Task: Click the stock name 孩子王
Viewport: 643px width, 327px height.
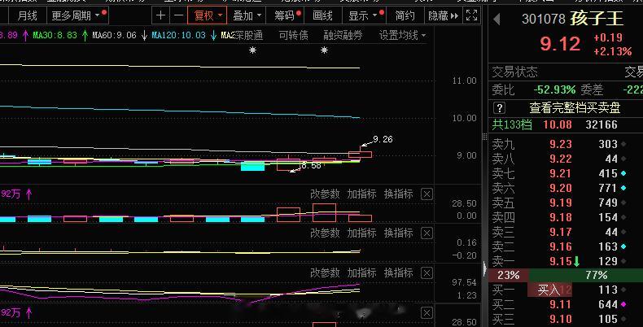Action: point(597,19)
